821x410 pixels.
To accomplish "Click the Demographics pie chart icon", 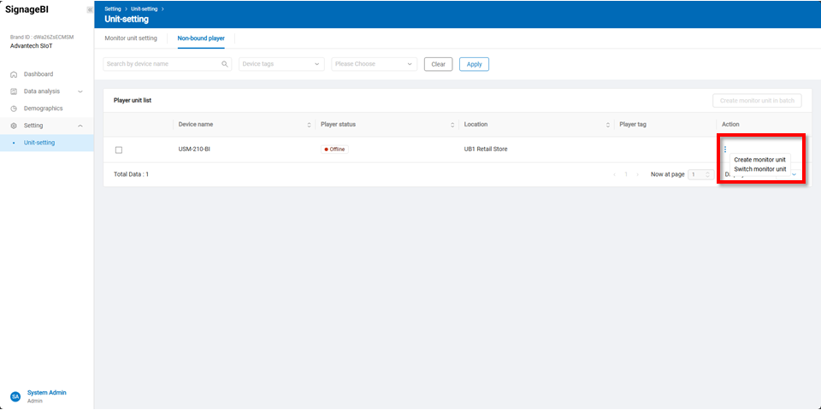I will click(x=14, y=108).
